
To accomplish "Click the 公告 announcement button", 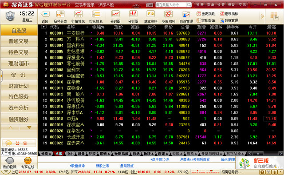I will (19, 143).
